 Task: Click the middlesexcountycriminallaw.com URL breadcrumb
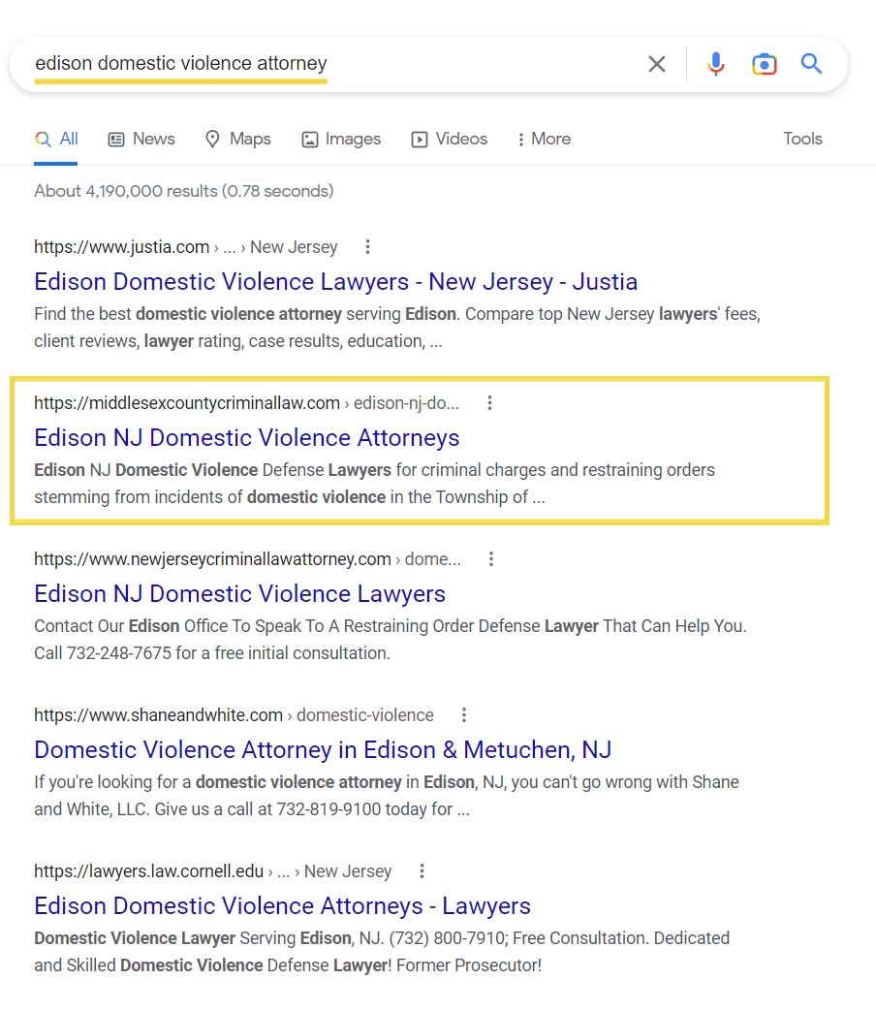247,403
